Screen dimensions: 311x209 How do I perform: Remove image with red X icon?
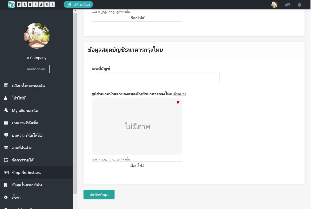click(x=178, y=102)
